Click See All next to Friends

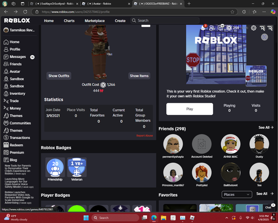[266, 128]
